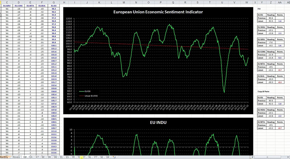Click the EU.CONS column heading cell
The image size is (290, 159).
[19, 6]
